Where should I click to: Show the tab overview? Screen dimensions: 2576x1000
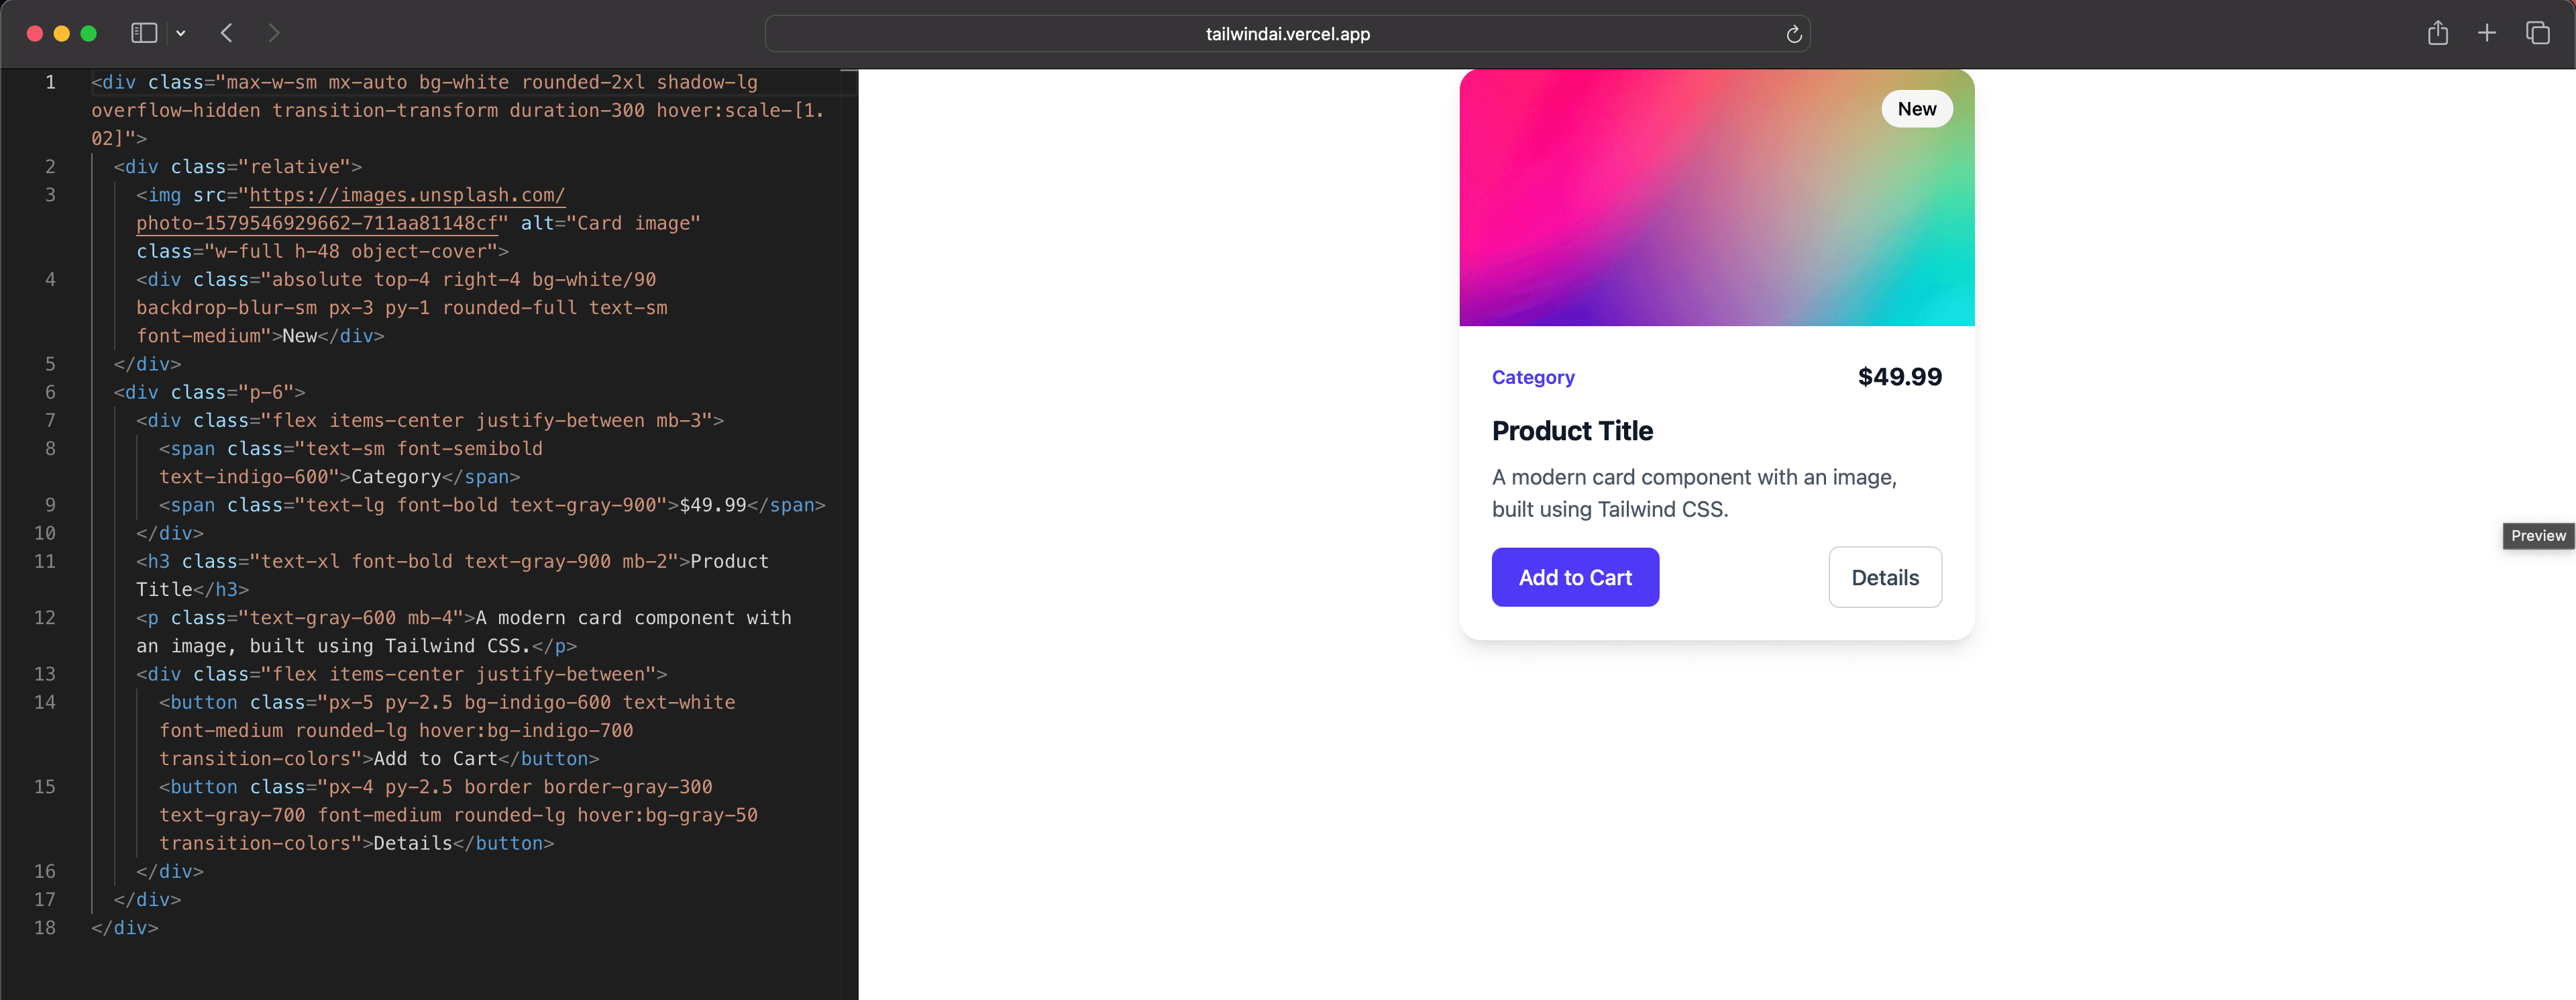(2538, 33)
